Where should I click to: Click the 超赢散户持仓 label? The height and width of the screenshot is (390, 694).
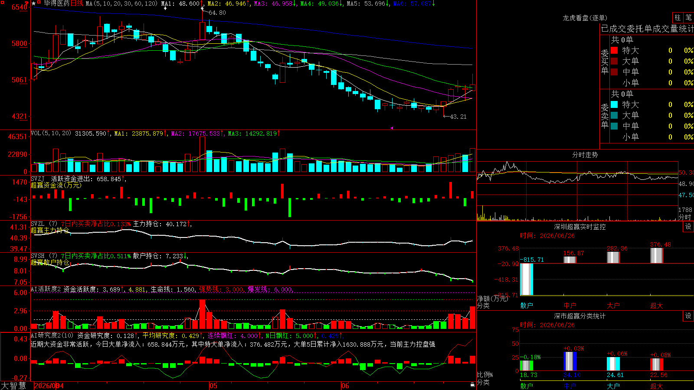[x=50, y=262]
